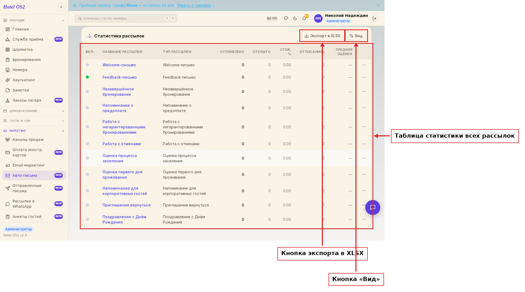Open more options for Welcome-письмо row
The image size is (525, 292).
[364, 65]
